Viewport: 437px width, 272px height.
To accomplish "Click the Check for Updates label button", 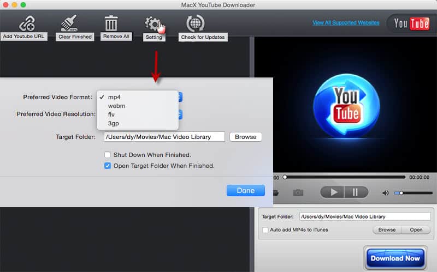I will click(x=203, y=37).
